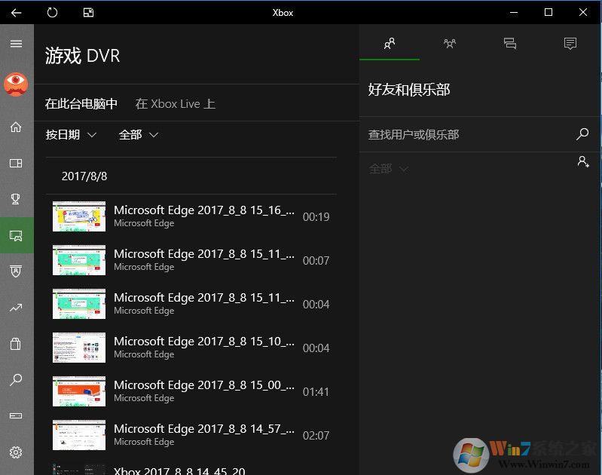Click the 好友和俱乐部 heading
602x475 pixels.
point(409,90)
